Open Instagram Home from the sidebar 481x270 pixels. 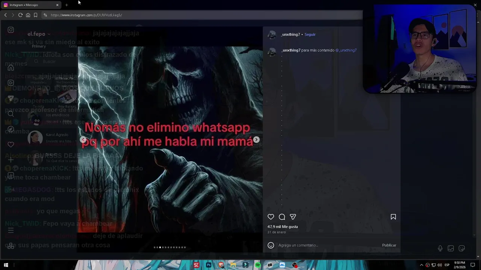[x=11, y=67]
